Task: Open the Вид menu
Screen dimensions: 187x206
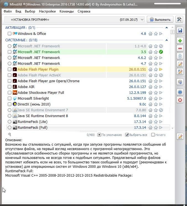Action: 18,11
